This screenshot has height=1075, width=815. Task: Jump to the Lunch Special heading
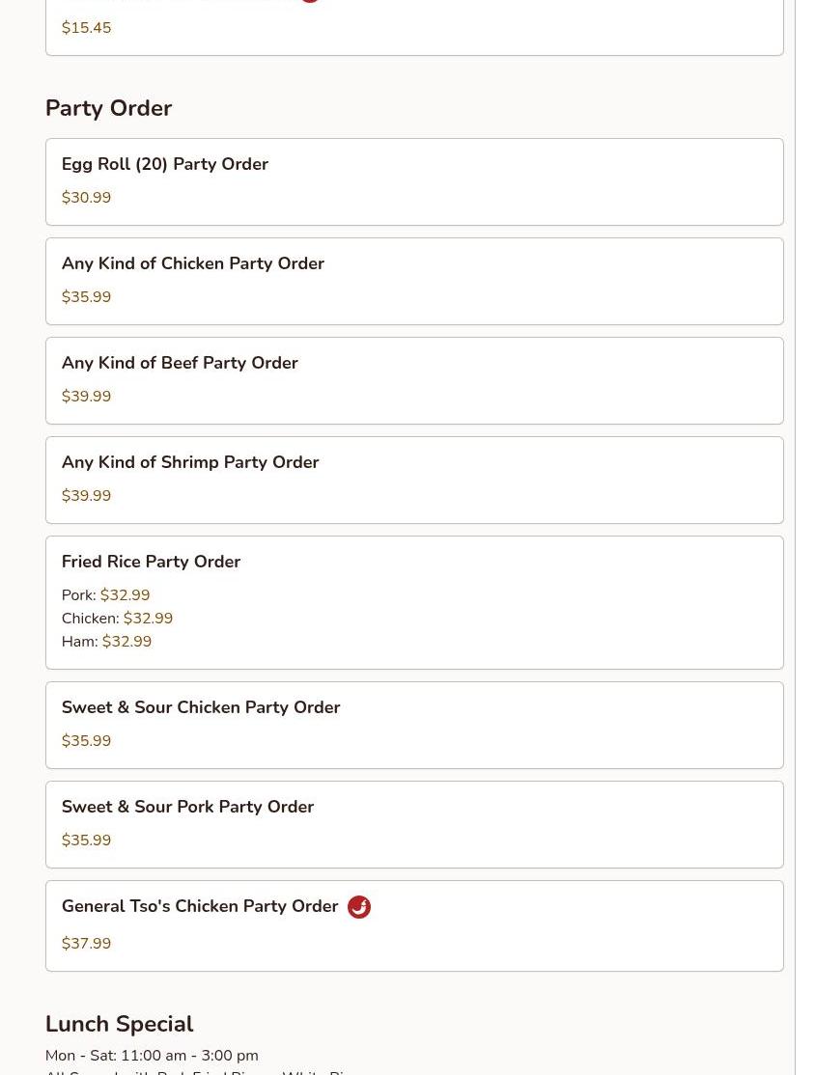coord(119,1024)
